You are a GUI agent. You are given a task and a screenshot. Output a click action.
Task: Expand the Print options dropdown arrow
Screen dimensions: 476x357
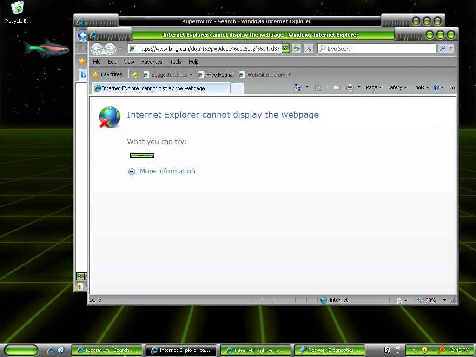(359, 87)
